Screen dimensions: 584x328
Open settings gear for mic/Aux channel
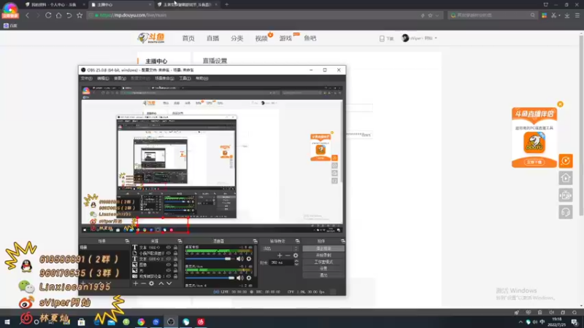pyautogui.click(x=249, y=278)
